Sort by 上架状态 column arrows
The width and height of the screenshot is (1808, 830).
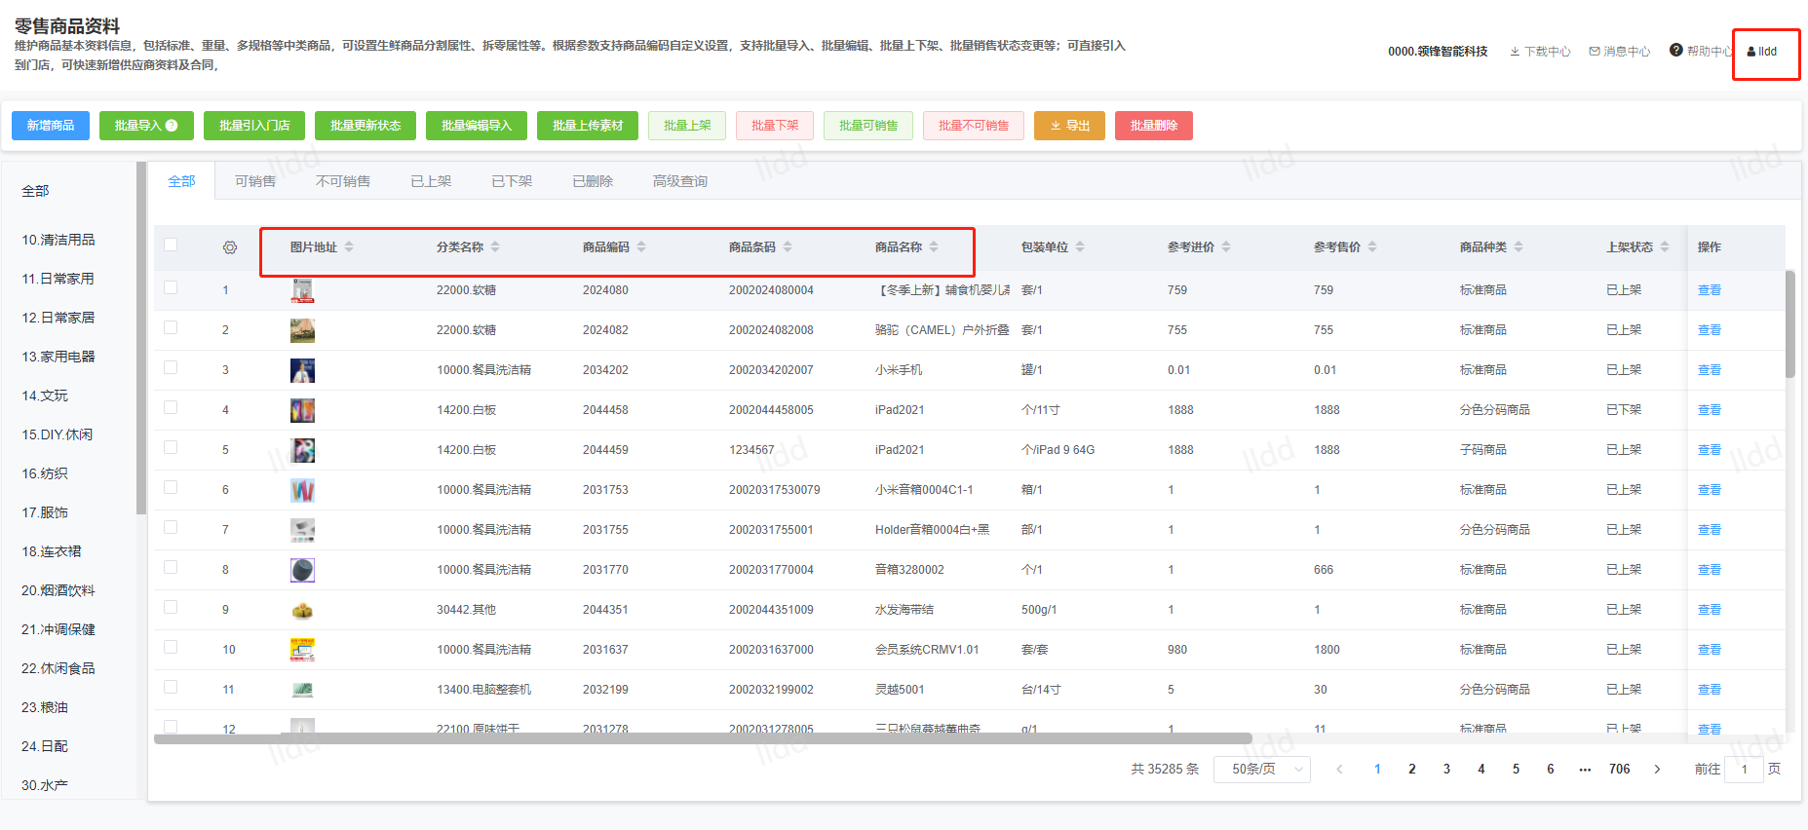[1665, 247]
